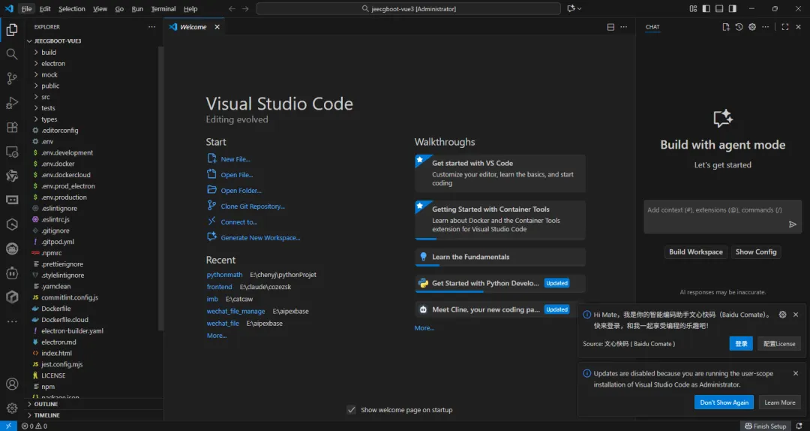Toggle the bottom panel visibility
810x431 pixels.
tap(719, 9)
